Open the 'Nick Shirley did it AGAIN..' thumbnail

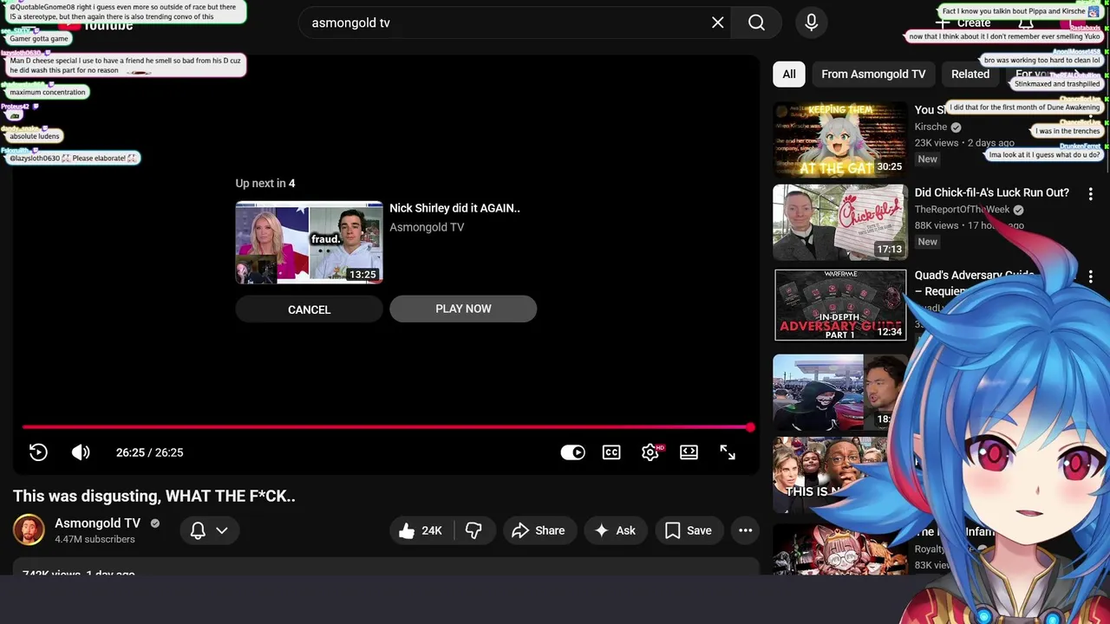click(309, 243)
